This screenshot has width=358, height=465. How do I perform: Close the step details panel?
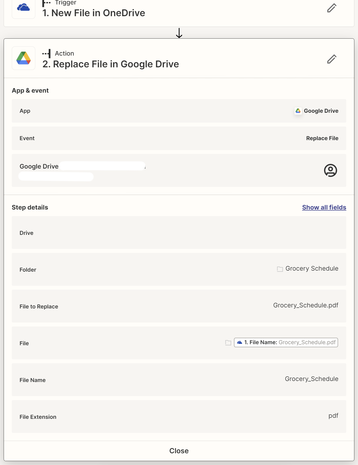(179, 451)
